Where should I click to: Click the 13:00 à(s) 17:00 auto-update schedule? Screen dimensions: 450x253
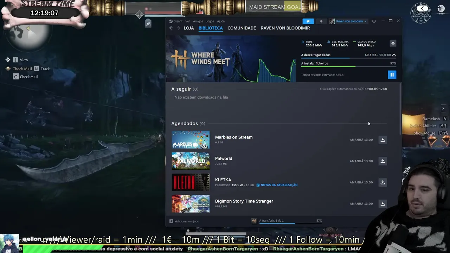[x=376, y=89]
